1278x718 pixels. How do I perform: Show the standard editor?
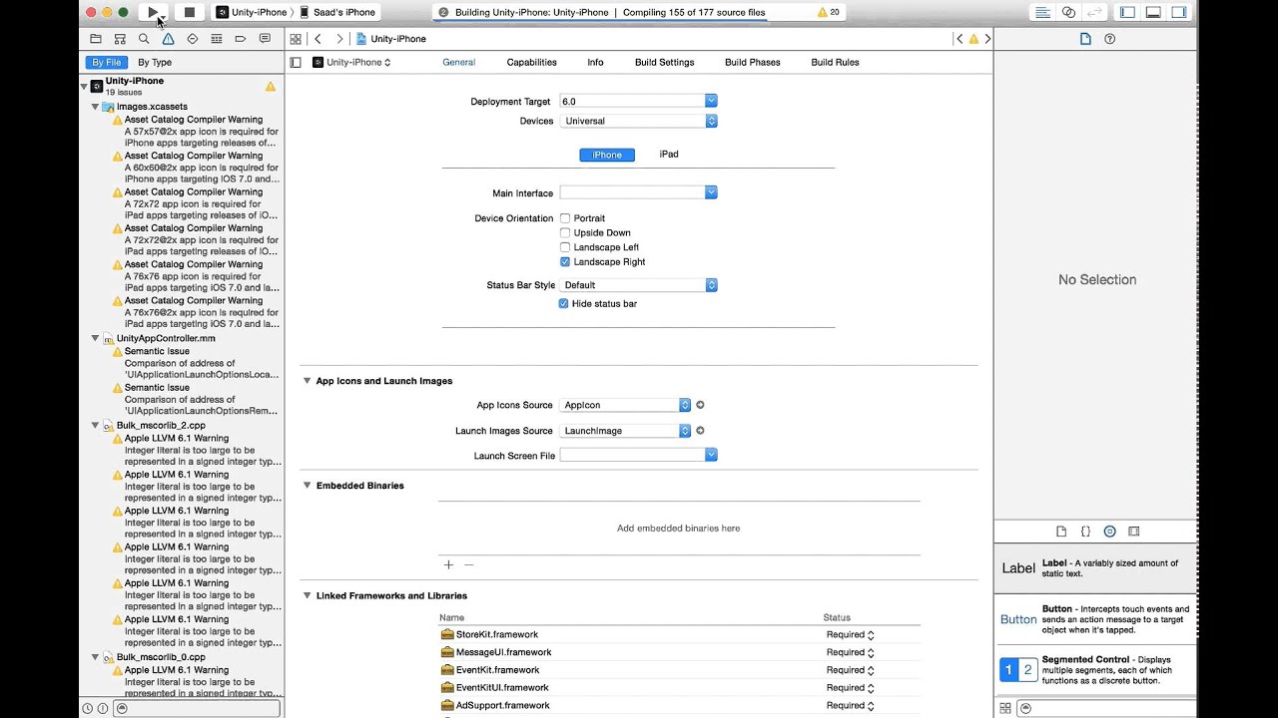1042,12
